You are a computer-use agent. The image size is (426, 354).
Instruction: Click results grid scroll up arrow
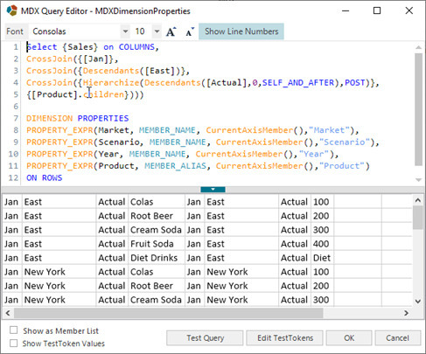click(x=418, y=200)
